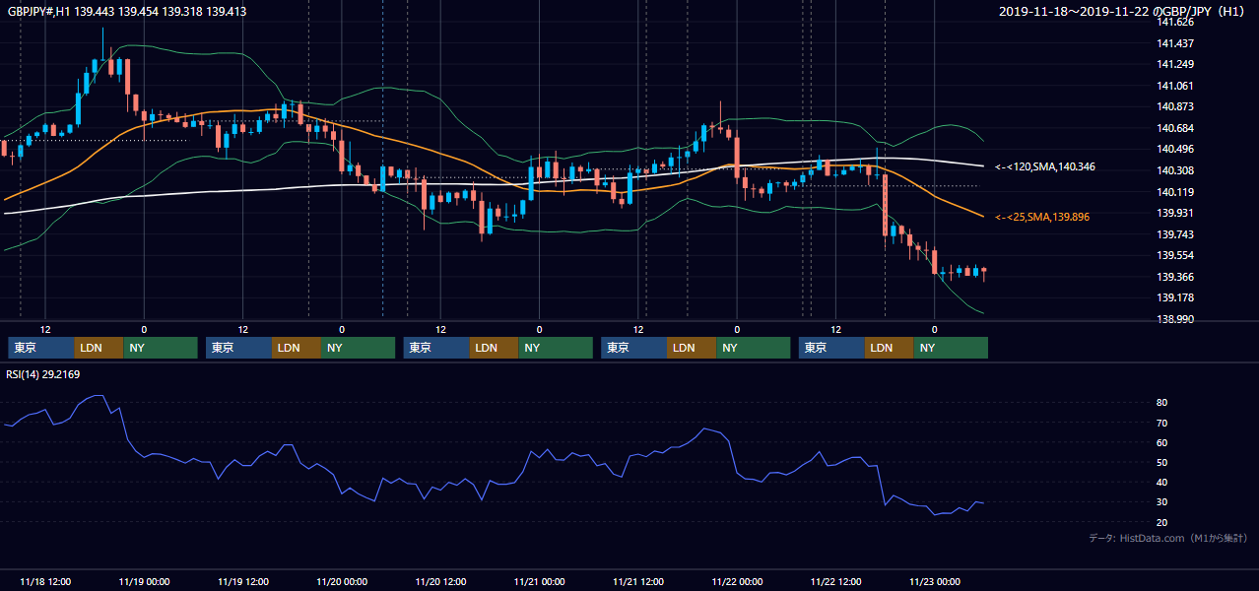This screenshot has width=1259, height=591.
Task: Click price axis label 141.061
Action: tap(1175, 86)
